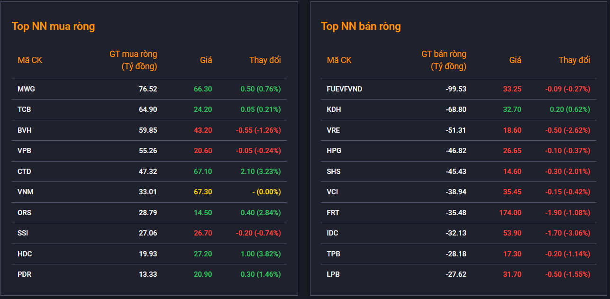Select the TCB stock row
The height and width of the screenshot is (299, 610).
coord(149,109)
